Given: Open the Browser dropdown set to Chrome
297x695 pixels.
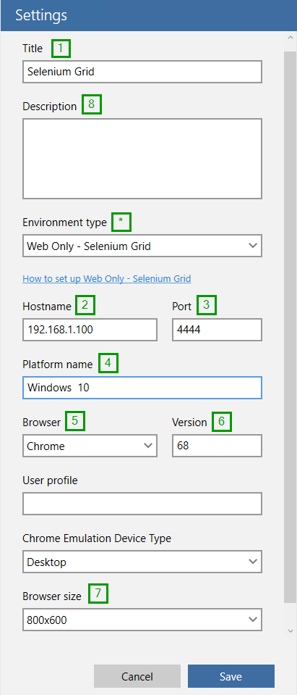Looking at the screenshot, I should pos(90,446).
